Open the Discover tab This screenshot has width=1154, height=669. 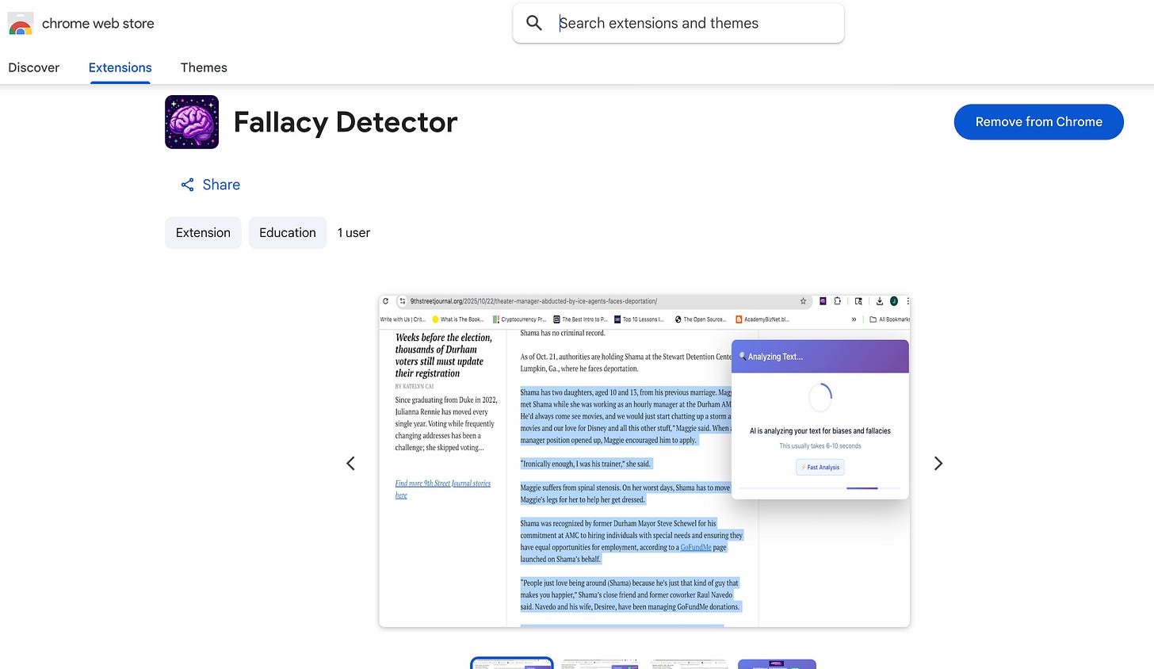(34, 67)
